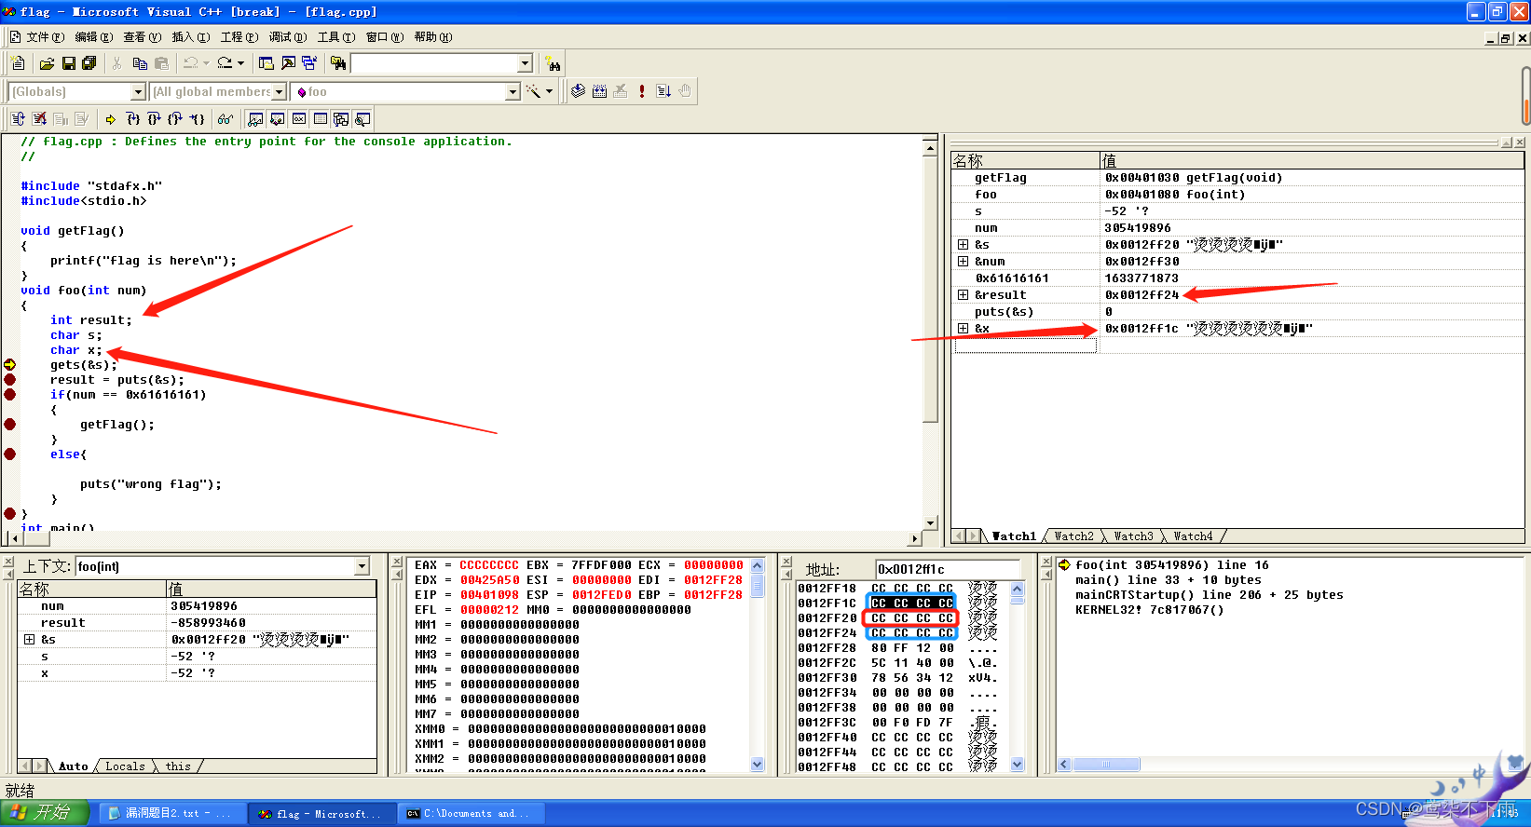Open the find text combo box dropdown arrow
1531x827 pixels.
click(525, 63)
